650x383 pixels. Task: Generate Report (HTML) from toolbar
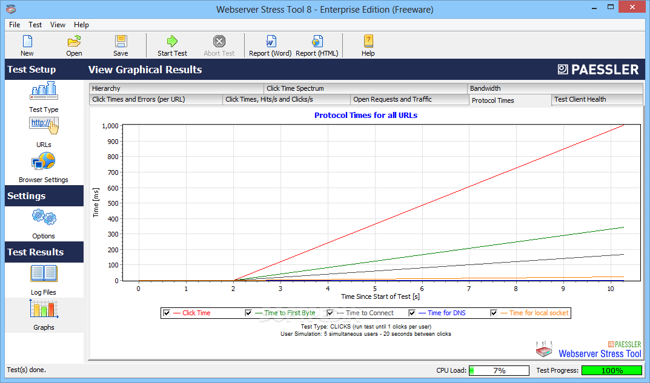[317, 45]
